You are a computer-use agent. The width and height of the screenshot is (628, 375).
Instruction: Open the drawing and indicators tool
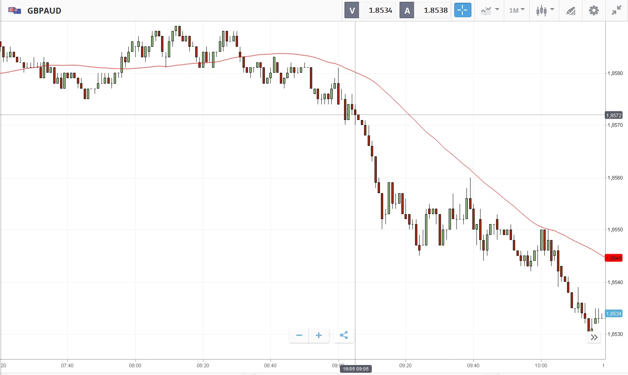pyautogui.click(x=571, y=10)
